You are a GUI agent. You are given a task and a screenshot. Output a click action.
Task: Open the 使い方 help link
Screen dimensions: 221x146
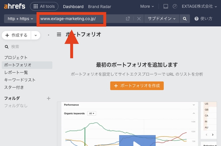pos(203,19)
